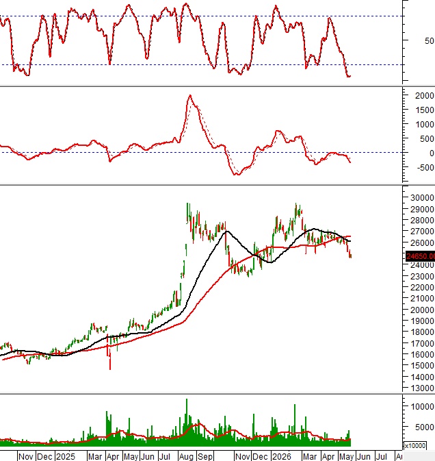Screen dimensions: 435x461
Task: Select the 2025 year label on time axis
Action: click(66, 457)
